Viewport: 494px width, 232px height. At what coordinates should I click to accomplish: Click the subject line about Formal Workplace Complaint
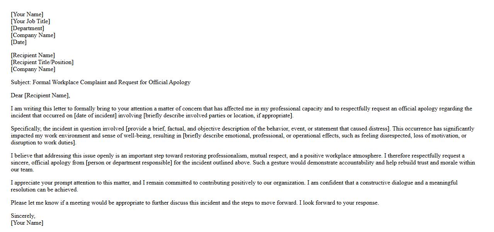101,82
